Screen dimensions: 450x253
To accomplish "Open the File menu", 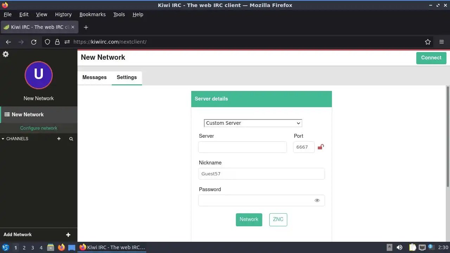I will pos(7,14).
